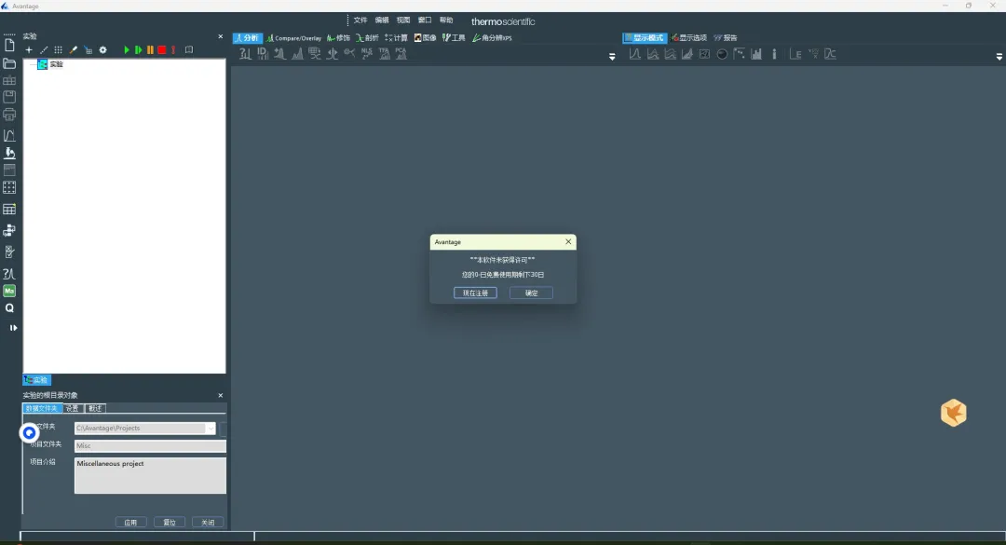Switch to the 概述 tab in properties panel
Screen dimensions: 1006x545
point(96,408)
